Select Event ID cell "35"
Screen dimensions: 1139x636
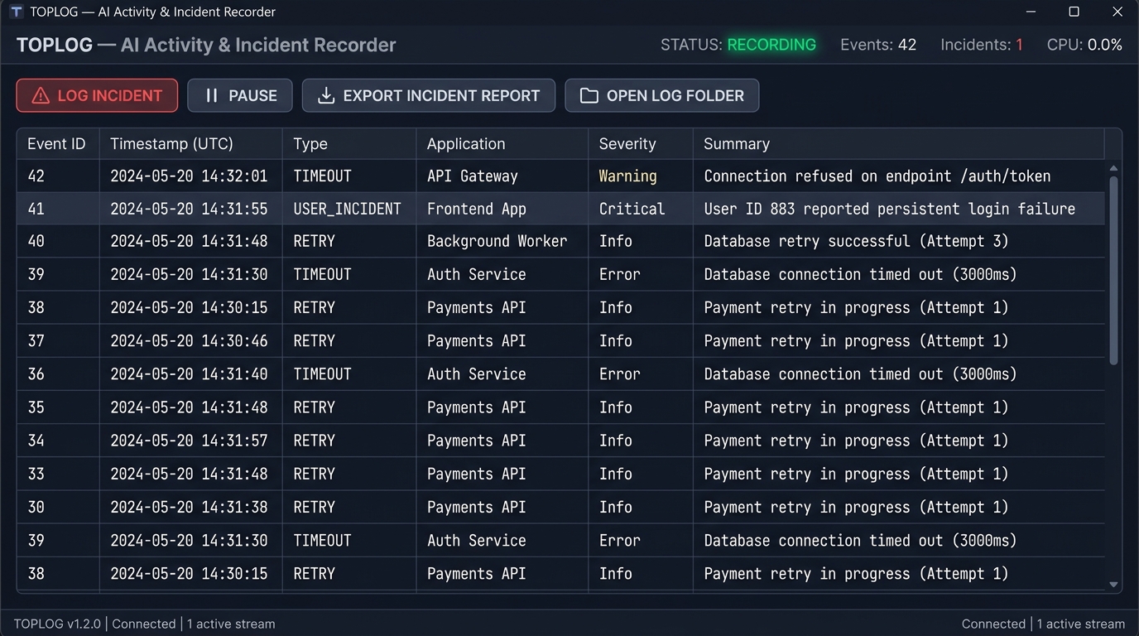(x=36, y=407)
